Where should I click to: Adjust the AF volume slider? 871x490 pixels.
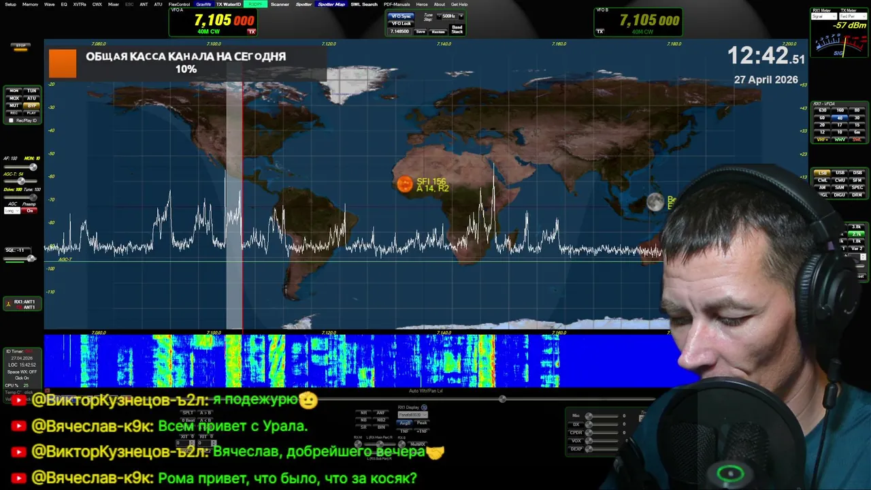pyautogui.click(x=20, y=167)
